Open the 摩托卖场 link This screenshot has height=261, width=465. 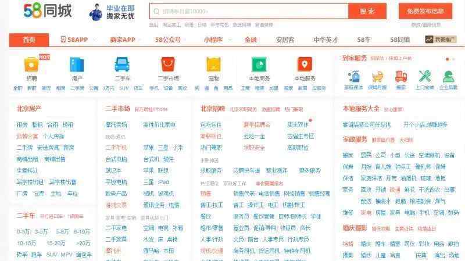tap(116, 125)
